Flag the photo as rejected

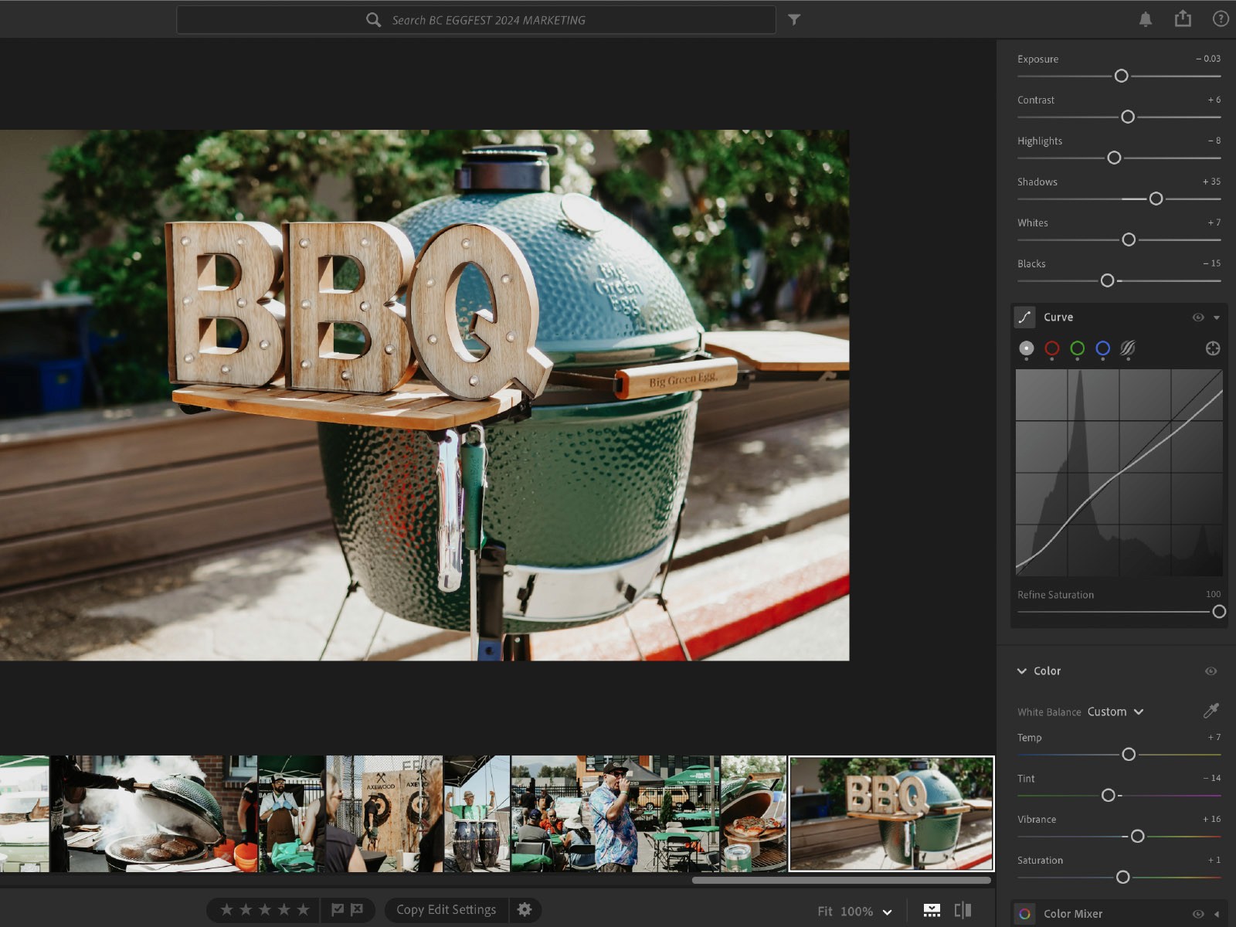357,909
